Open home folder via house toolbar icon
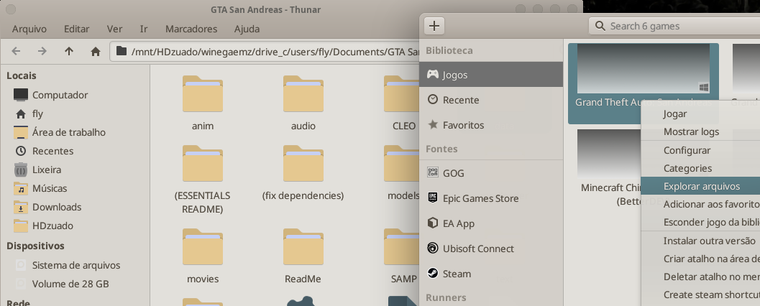This screenshot has width=760, height=306. tap(95, 51)
